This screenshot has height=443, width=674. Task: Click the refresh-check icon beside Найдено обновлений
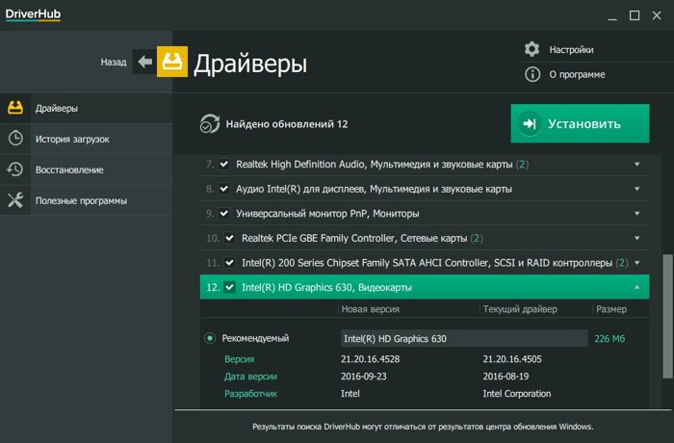tap(210, 124)
